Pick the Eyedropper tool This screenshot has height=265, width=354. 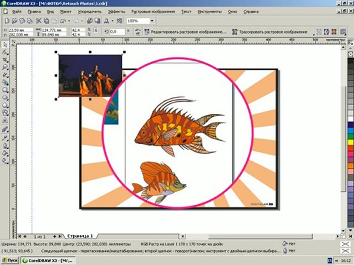(5, 138)
